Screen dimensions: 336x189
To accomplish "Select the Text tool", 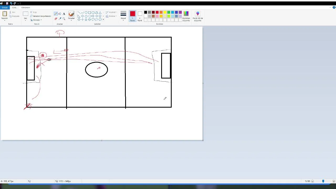I will (64, 14).
